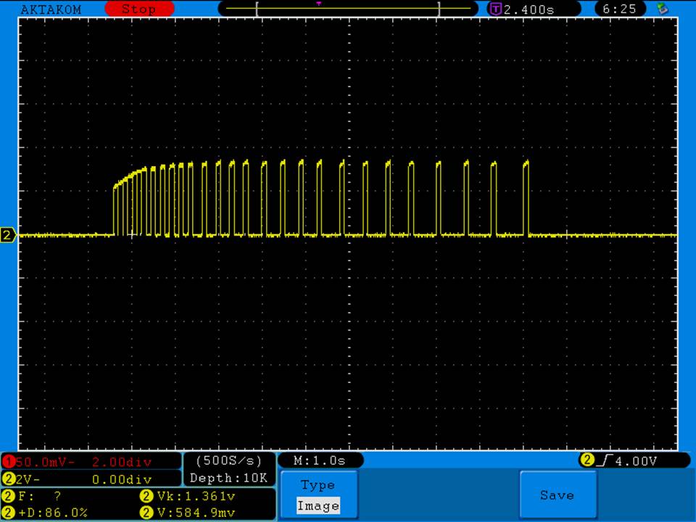Viewport: 696px width, 522px height.
Task: Click the waveform memory position bar at top
Action: 348,9
